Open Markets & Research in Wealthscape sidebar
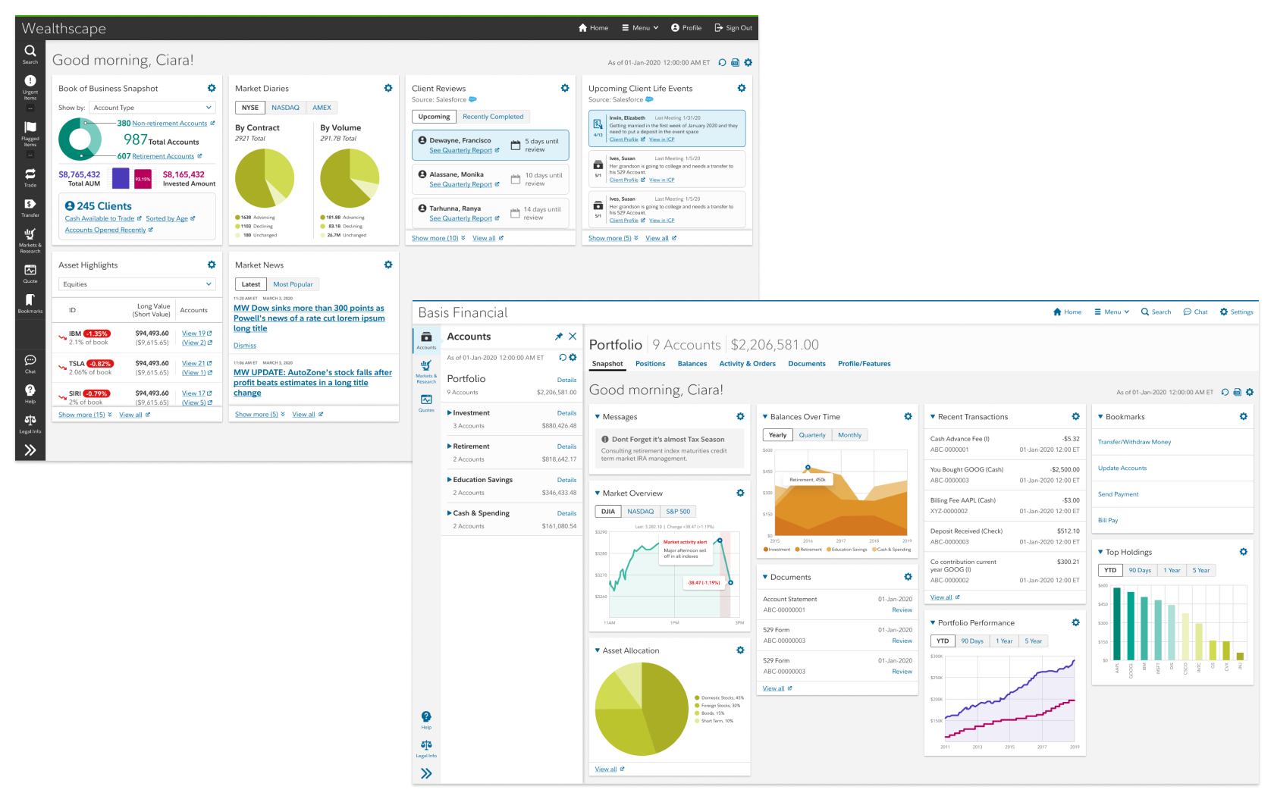 pos(30,241)
